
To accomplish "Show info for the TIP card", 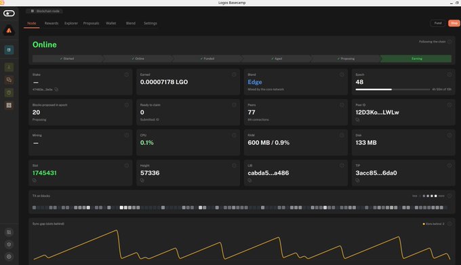I will 449,165.
